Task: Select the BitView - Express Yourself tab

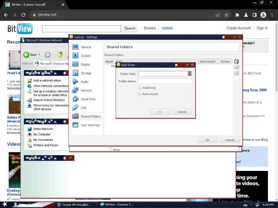Action: tap(34, 5)
